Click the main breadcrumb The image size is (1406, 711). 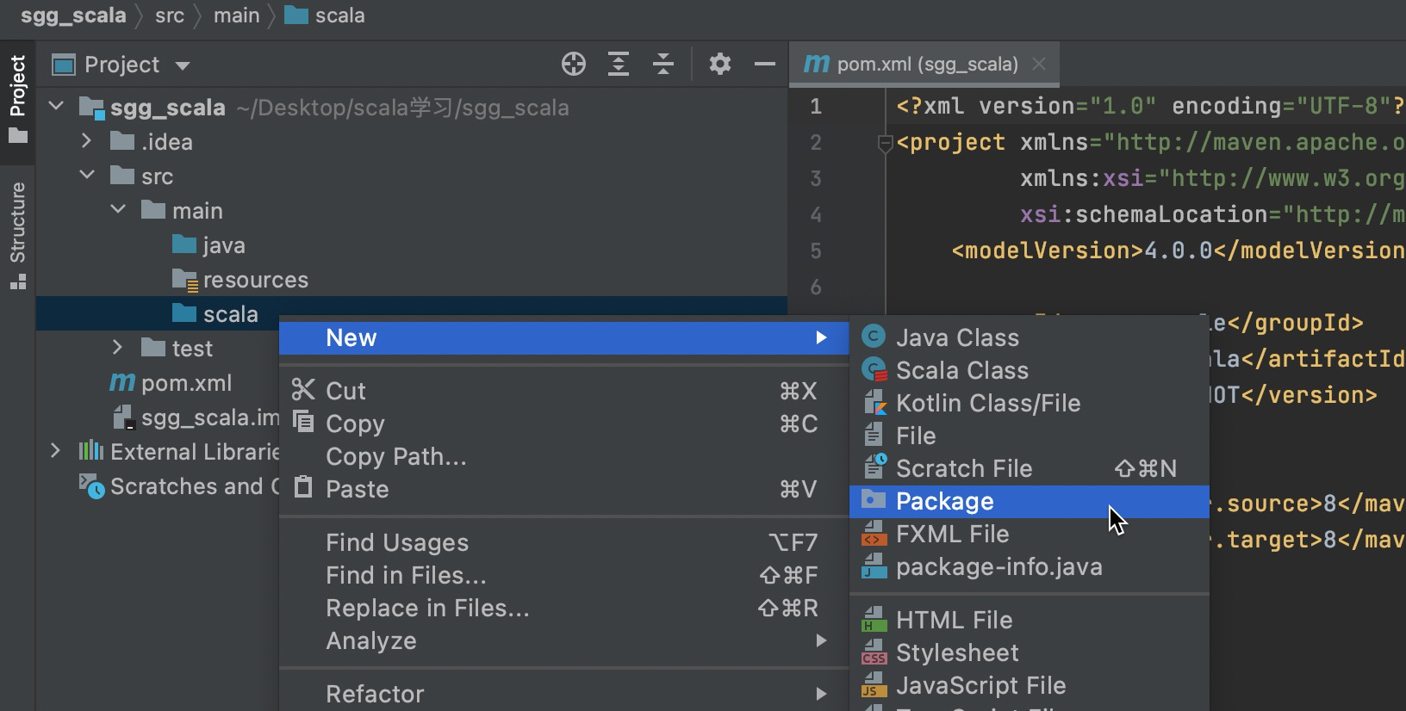coord(236,15)
